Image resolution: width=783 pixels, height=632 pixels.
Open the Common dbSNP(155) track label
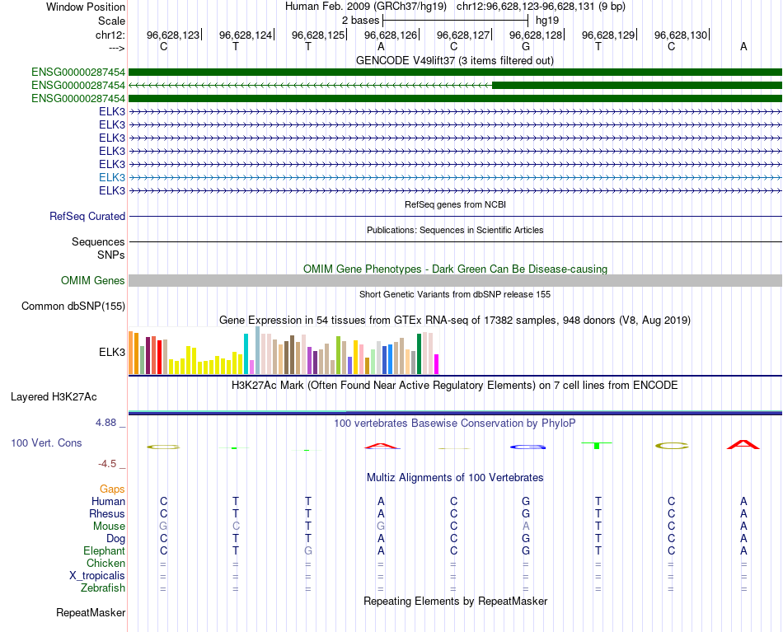pyautogui.click(x=73, y=306)
